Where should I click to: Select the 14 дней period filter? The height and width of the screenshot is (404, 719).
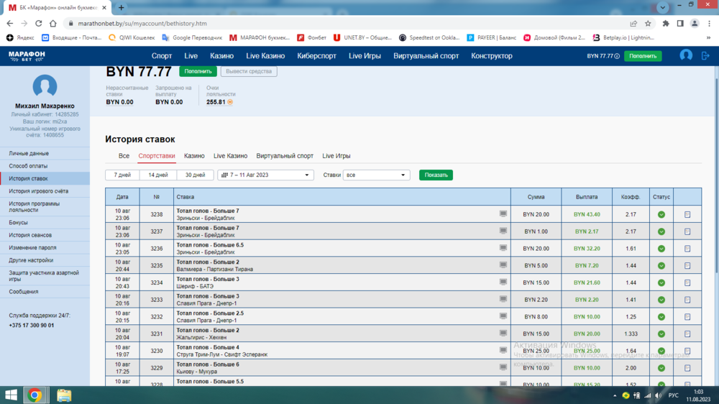coord(158,175)
